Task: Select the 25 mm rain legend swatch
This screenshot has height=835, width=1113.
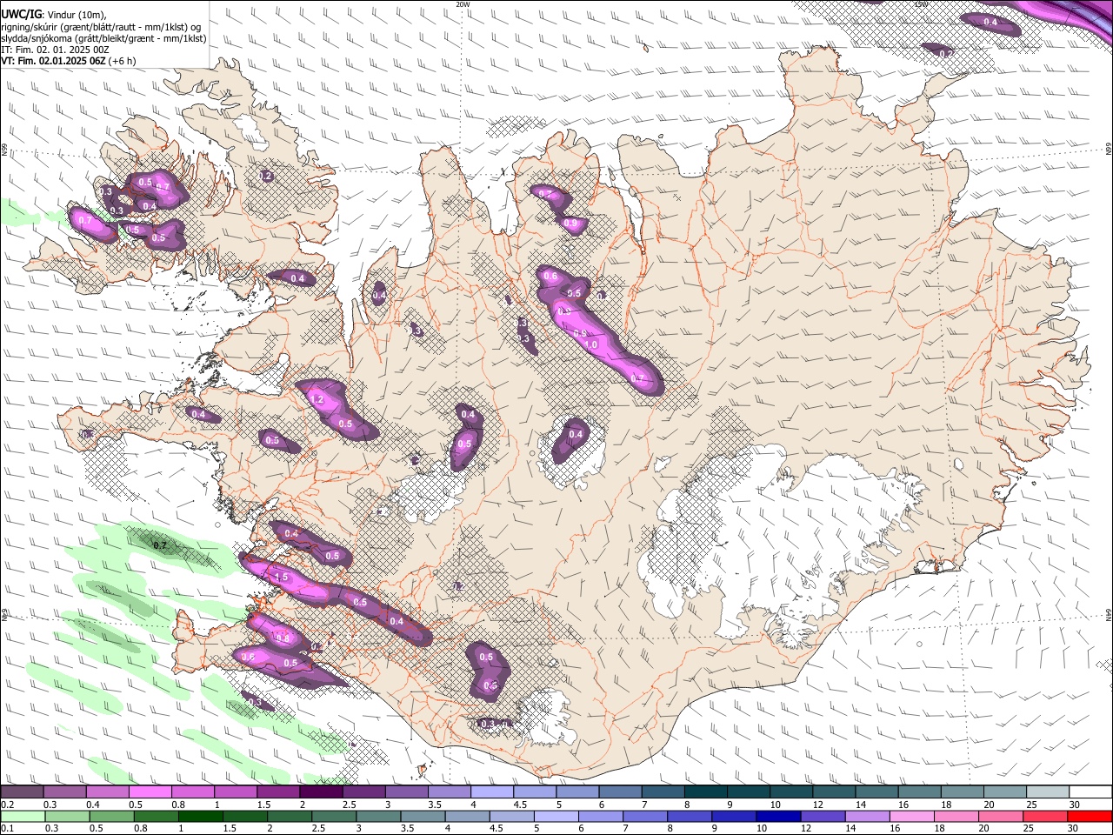Action: (1046, 817)
